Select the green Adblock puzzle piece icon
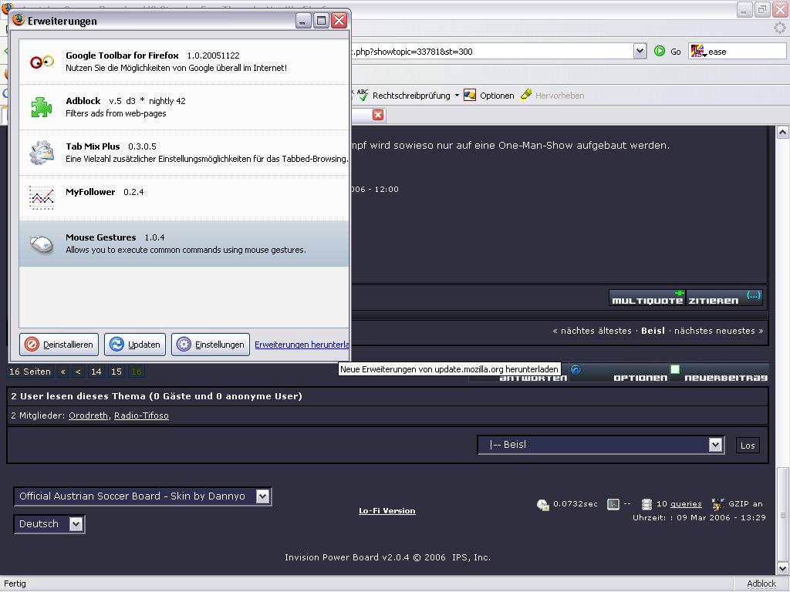This screenshot has width=790, height=592. (x=42, y=106)
